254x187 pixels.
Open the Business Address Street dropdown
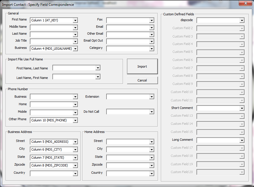[75, 142]
